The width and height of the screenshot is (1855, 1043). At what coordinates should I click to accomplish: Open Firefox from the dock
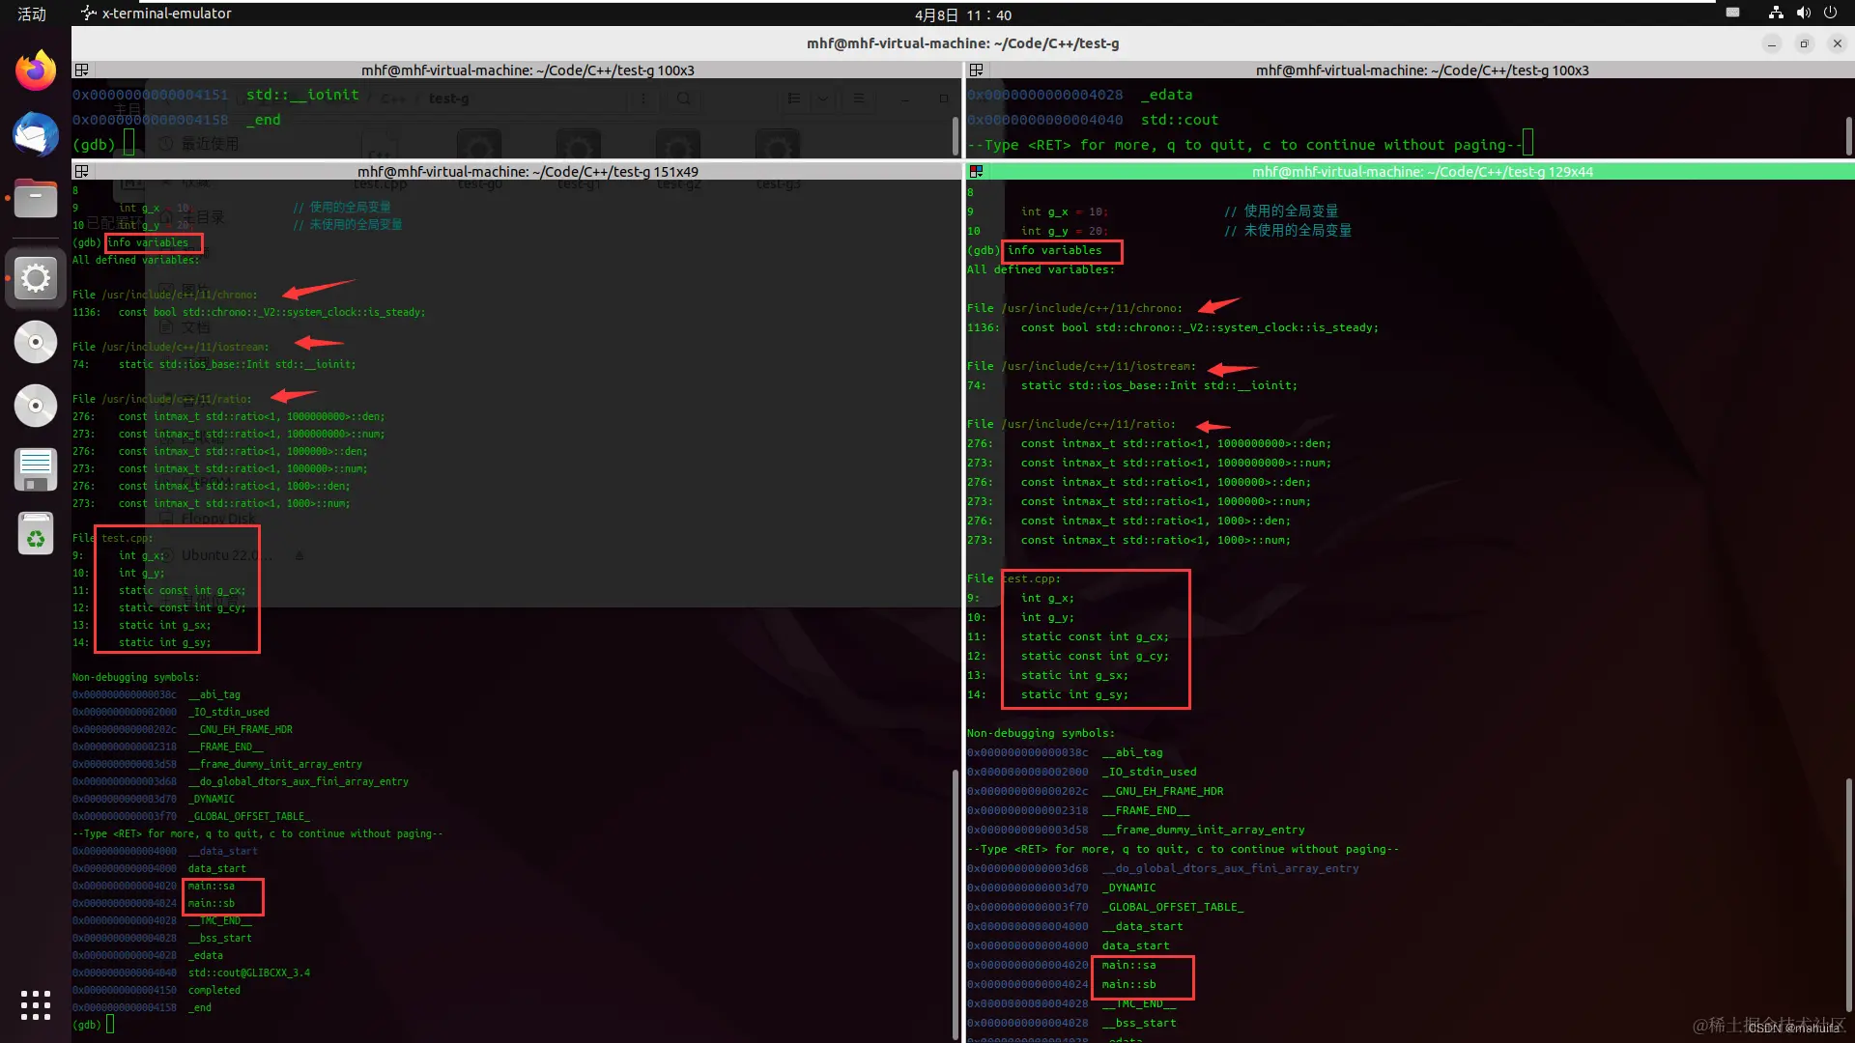tap(36, 70)
